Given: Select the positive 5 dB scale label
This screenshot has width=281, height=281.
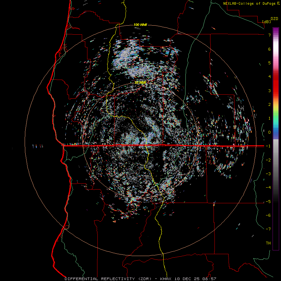Looking at the screenshot, I should (x=269, y=63).
